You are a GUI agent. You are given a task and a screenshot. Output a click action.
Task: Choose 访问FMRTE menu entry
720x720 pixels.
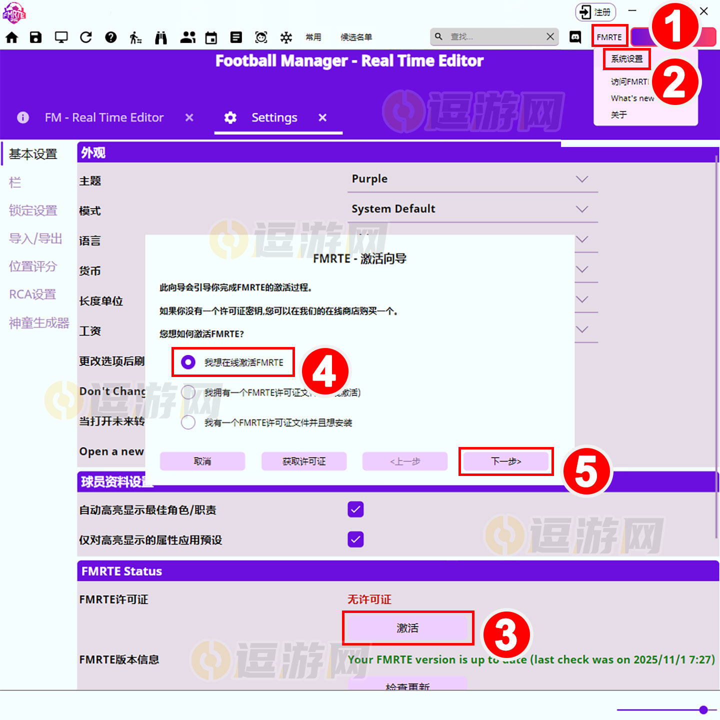629,81
